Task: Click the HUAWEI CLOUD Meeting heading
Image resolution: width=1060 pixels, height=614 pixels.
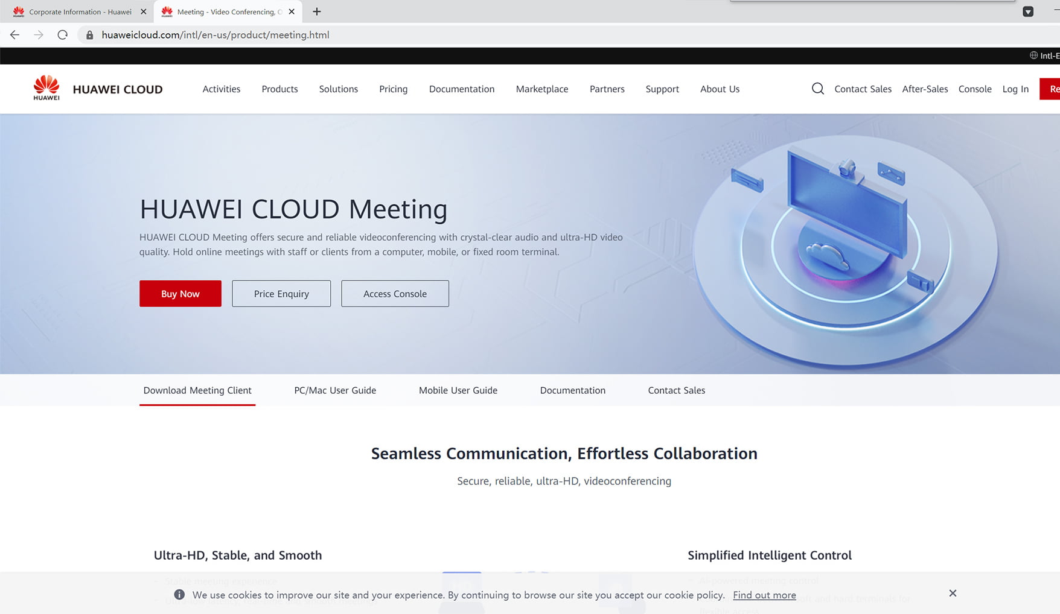Action: [x=293, y=209]
